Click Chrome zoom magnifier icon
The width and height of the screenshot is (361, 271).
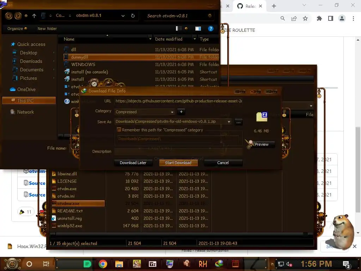(283, 18)
